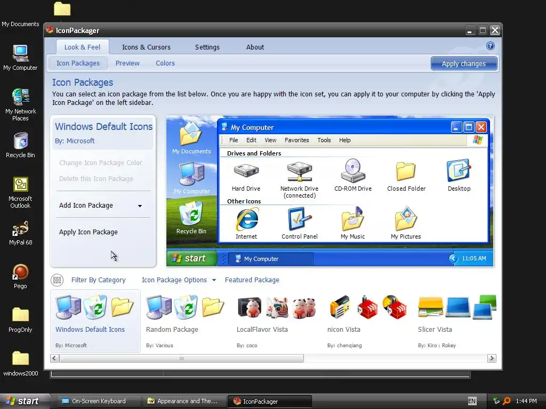Open the About tab
The height and width of the screenshot is (409, 546).
(x=255, y=47)
